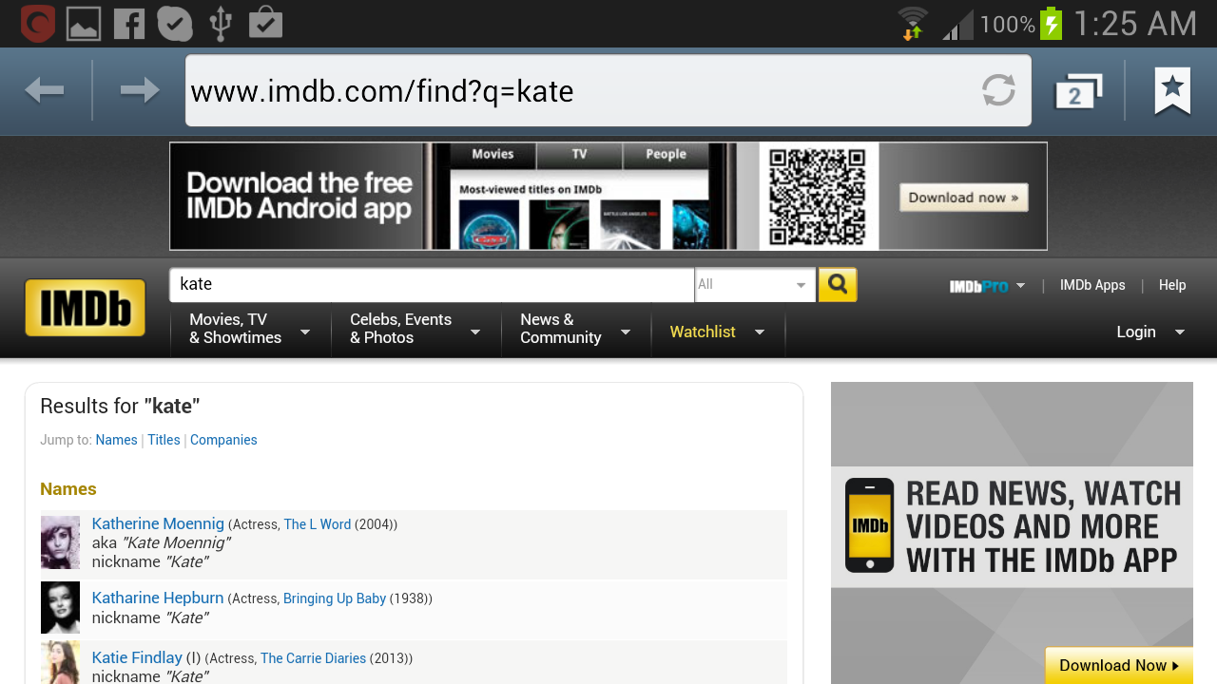Click the yellow magnifier search button
The height and width of the screenshot is (684, 1217).
(838, 284)
